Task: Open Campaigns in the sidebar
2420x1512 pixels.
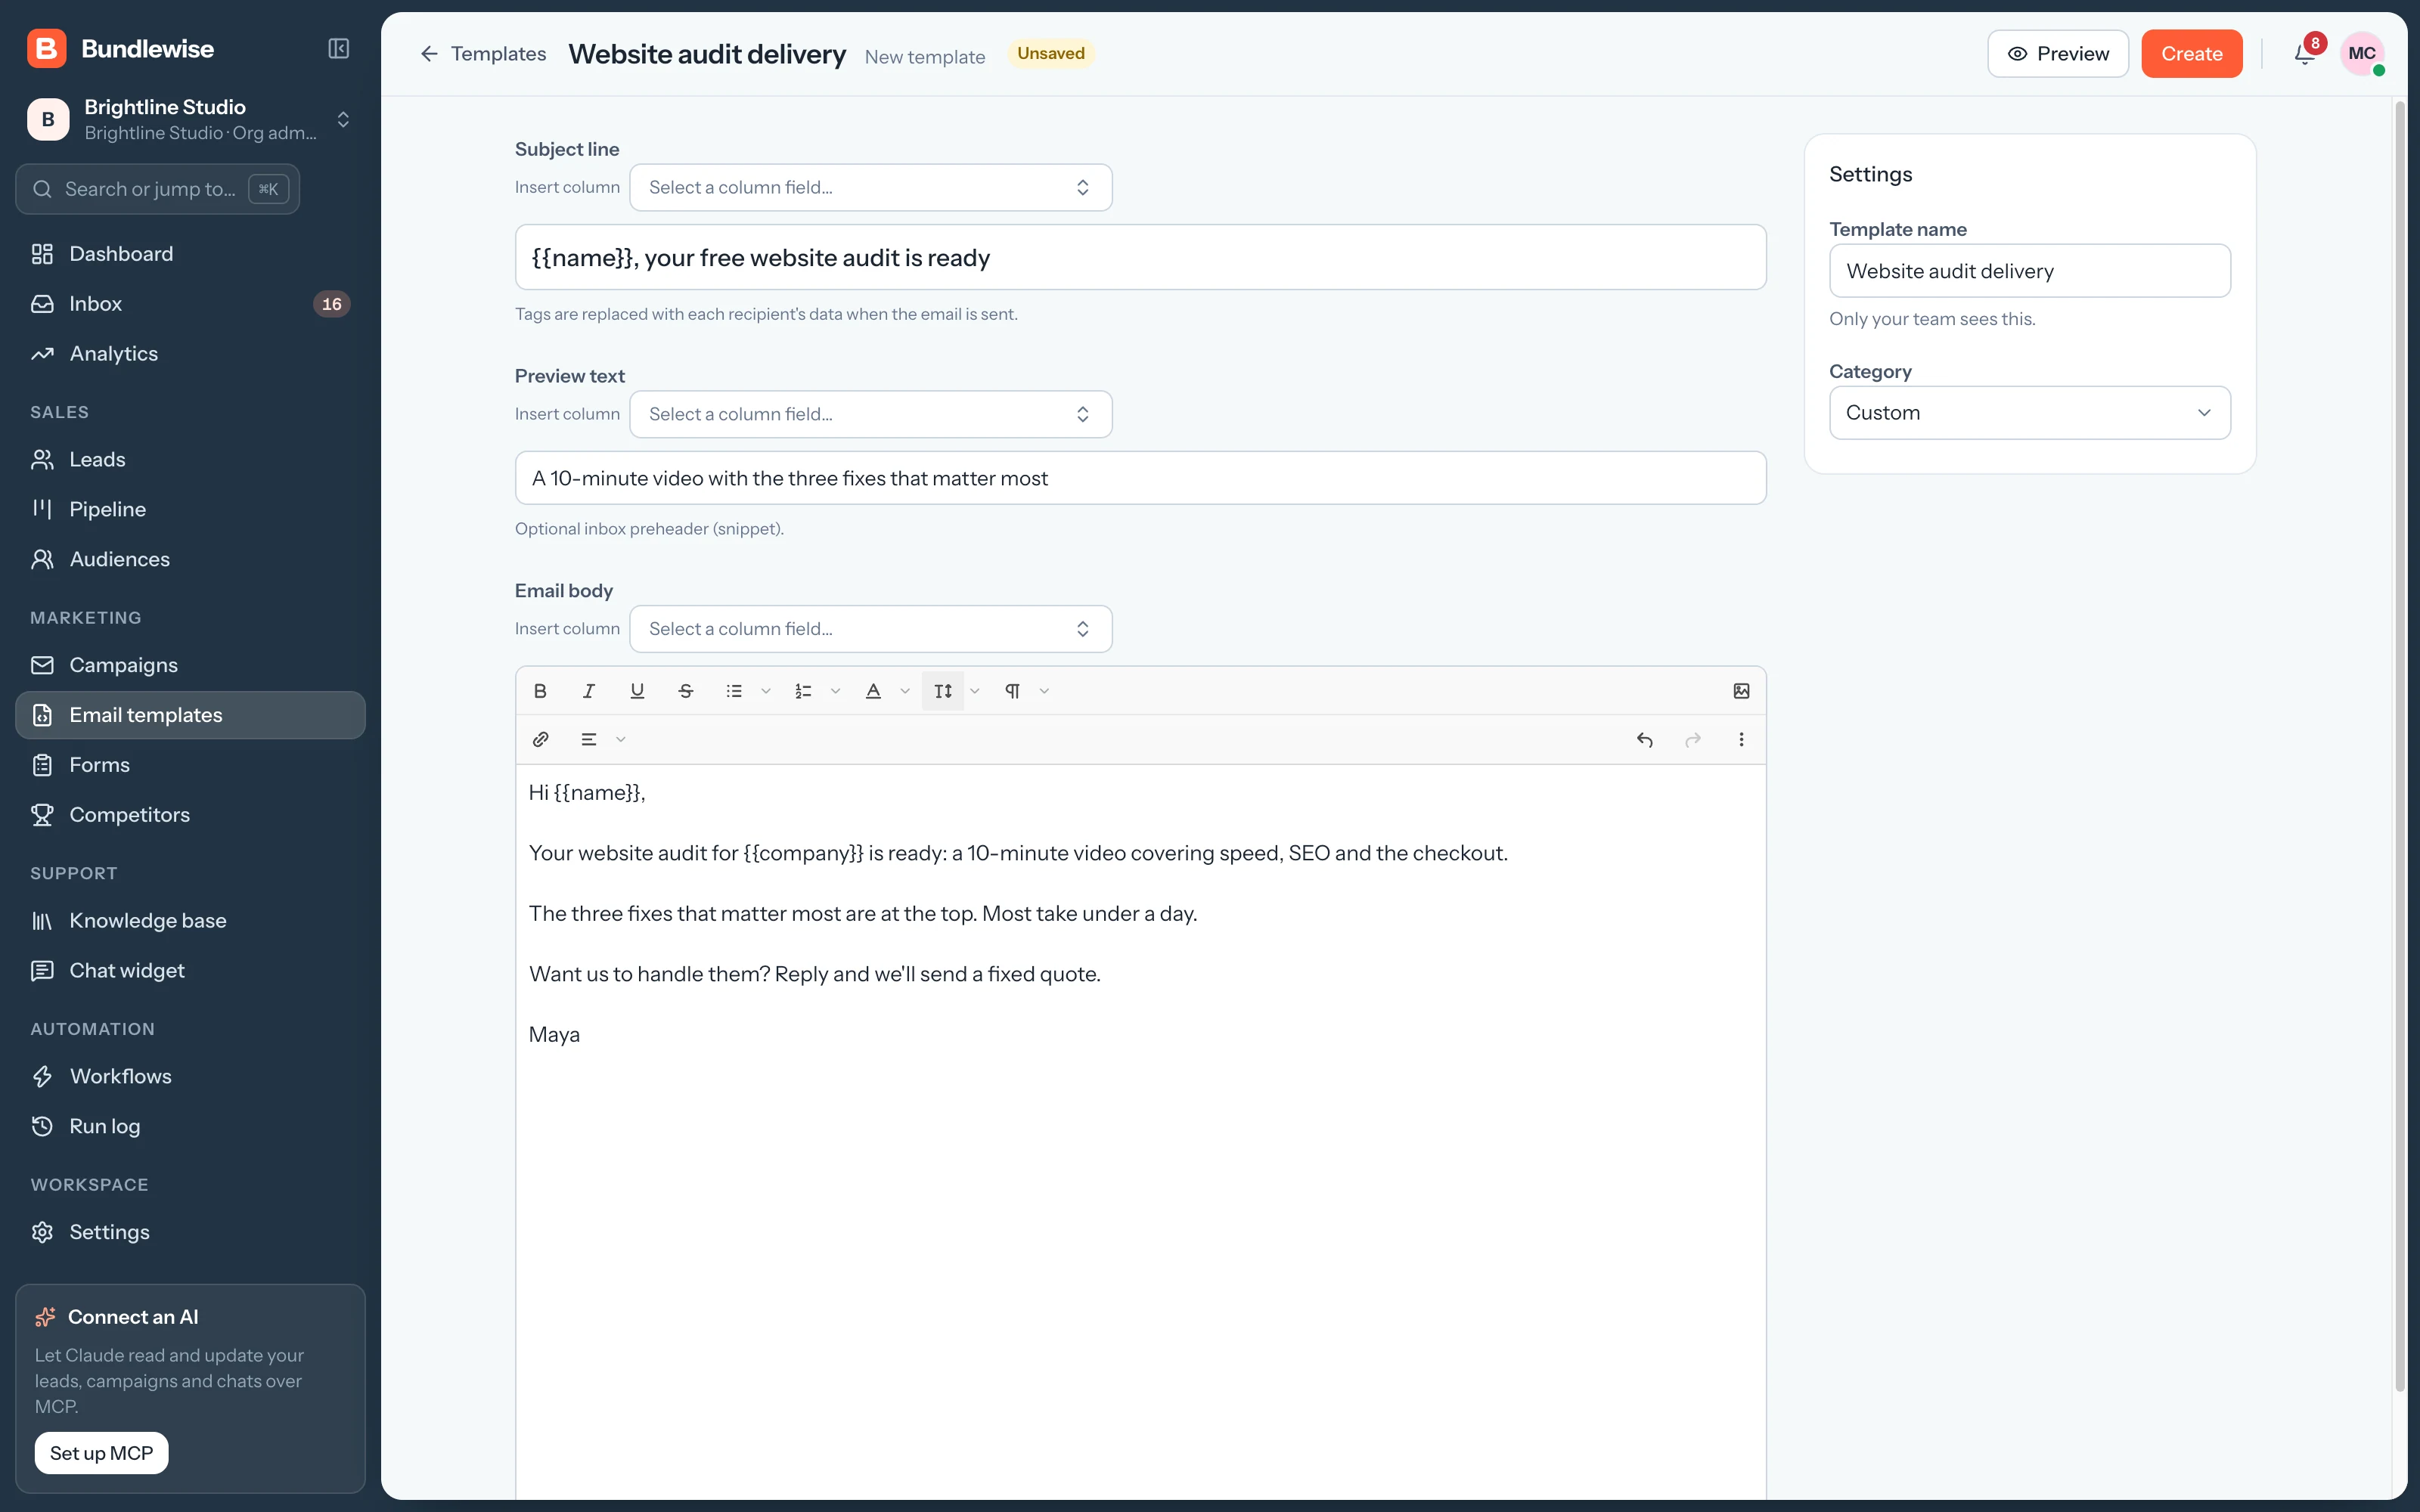Action: pos(190,665)
